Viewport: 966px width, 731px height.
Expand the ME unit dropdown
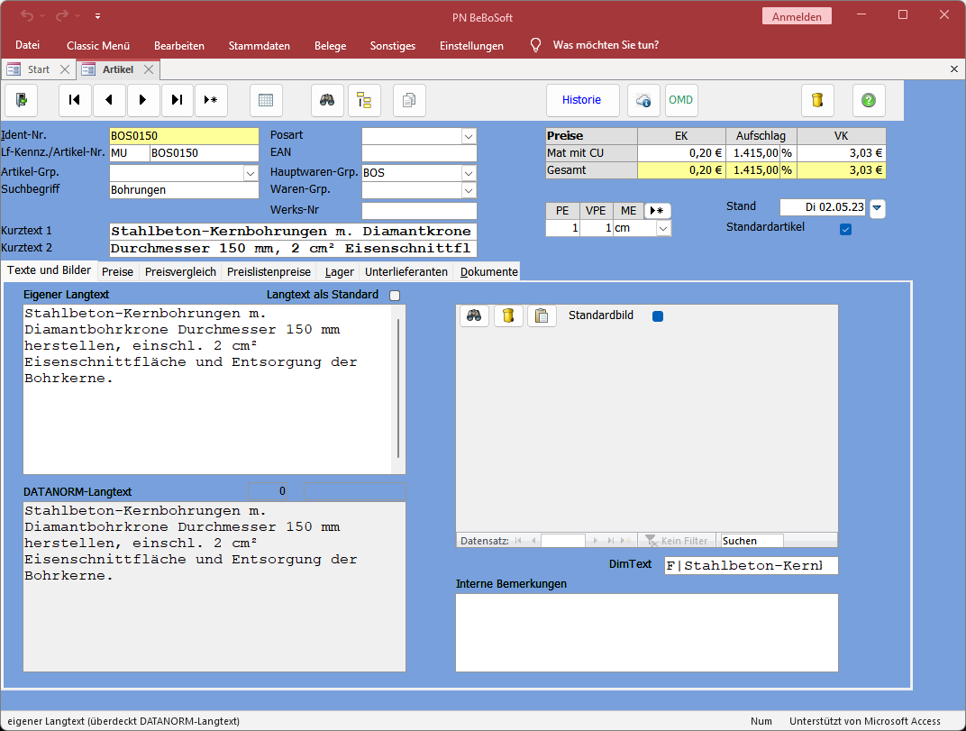pyautogui.click(x=663, y=229)
